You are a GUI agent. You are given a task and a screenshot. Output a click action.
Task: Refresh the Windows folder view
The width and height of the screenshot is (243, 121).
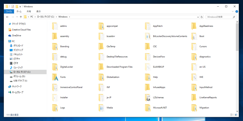[x=202, y=17]
